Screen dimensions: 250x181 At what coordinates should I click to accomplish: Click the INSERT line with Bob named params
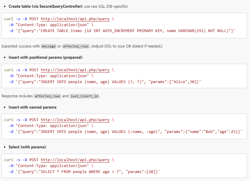pyautogui.click(x=126, y=132)
